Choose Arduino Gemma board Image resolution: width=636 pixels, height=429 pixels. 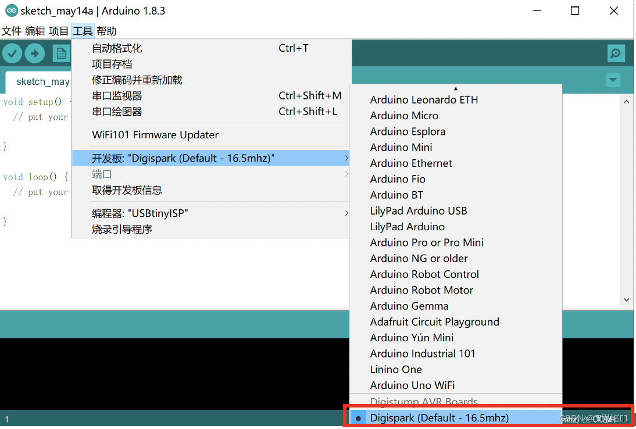456,306
